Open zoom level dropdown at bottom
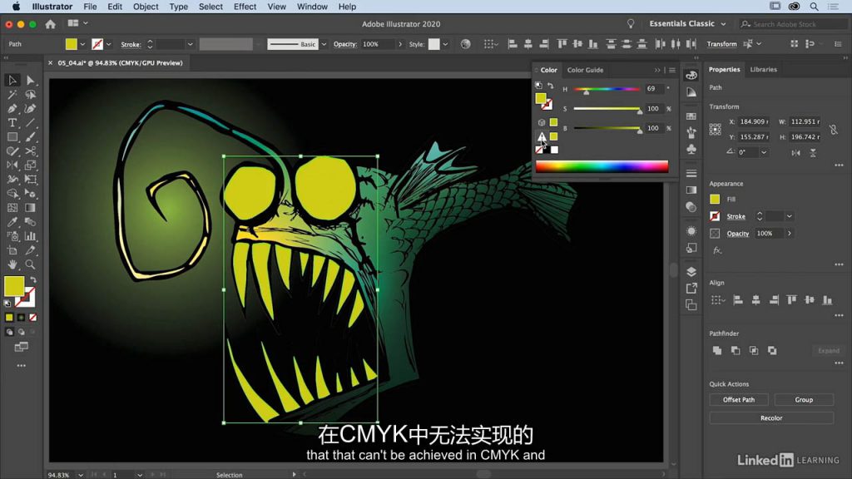The width and height of the screenshot is (852, 479). 81,475
